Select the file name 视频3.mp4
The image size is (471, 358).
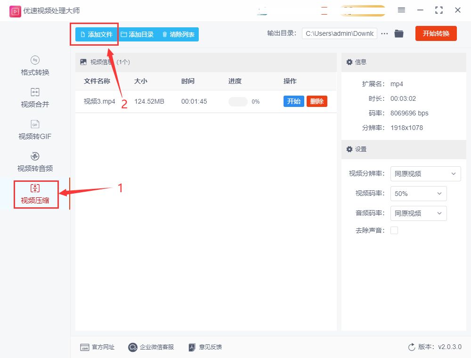(99, 101)
